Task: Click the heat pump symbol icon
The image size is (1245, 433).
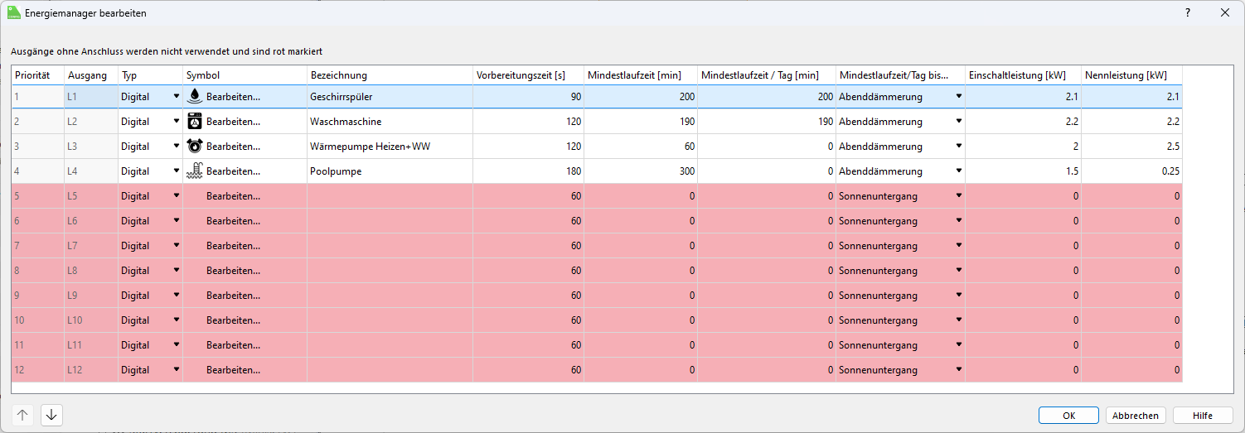Action: pyautogui.click(x=196, y=146)
